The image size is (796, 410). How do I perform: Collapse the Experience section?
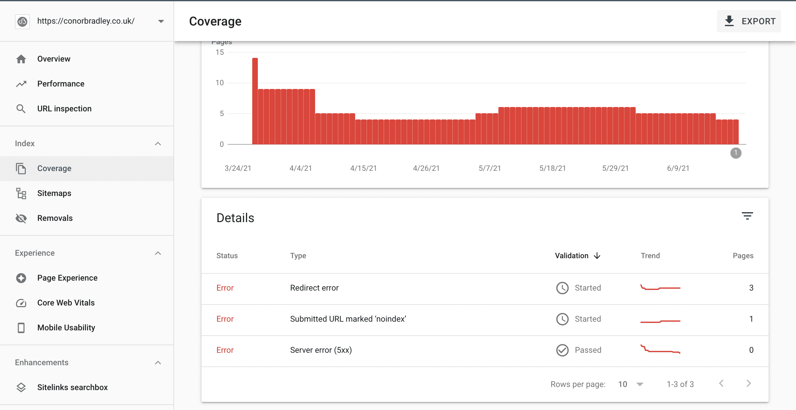pos(158,253)
